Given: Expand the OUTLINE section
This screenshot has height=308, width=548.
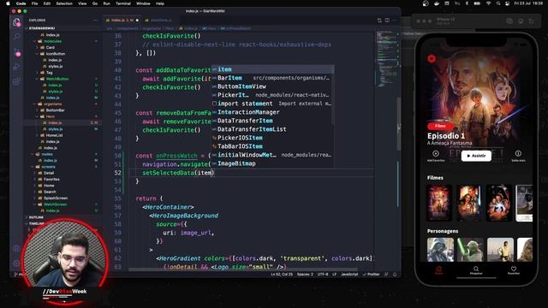Looking at the screenshot, I should (x=36, y=217).
